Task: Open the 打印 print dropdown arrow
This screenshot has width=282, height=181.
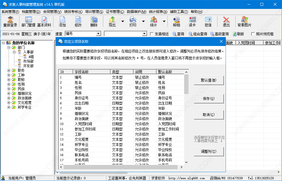Action: coord(143,21)
